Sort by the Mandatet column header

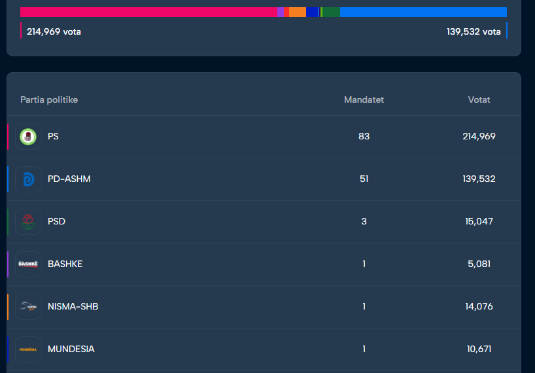coord(364,100)
